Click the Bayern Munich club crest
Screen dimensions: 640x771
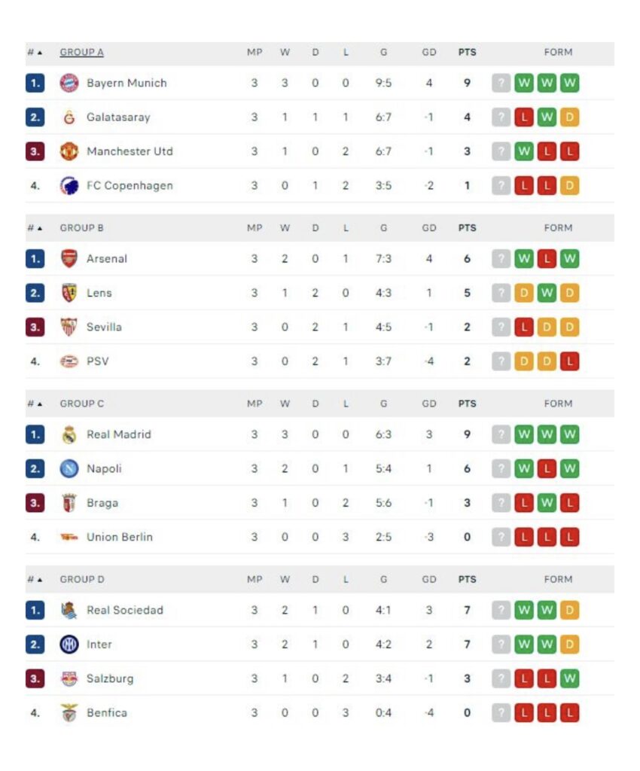[69, 83]
